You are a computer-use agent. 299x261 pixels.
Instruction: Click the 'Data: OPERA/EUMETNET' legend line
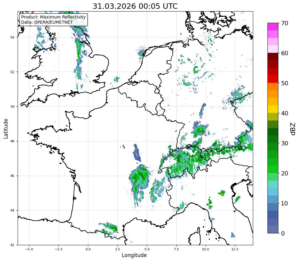47,22
